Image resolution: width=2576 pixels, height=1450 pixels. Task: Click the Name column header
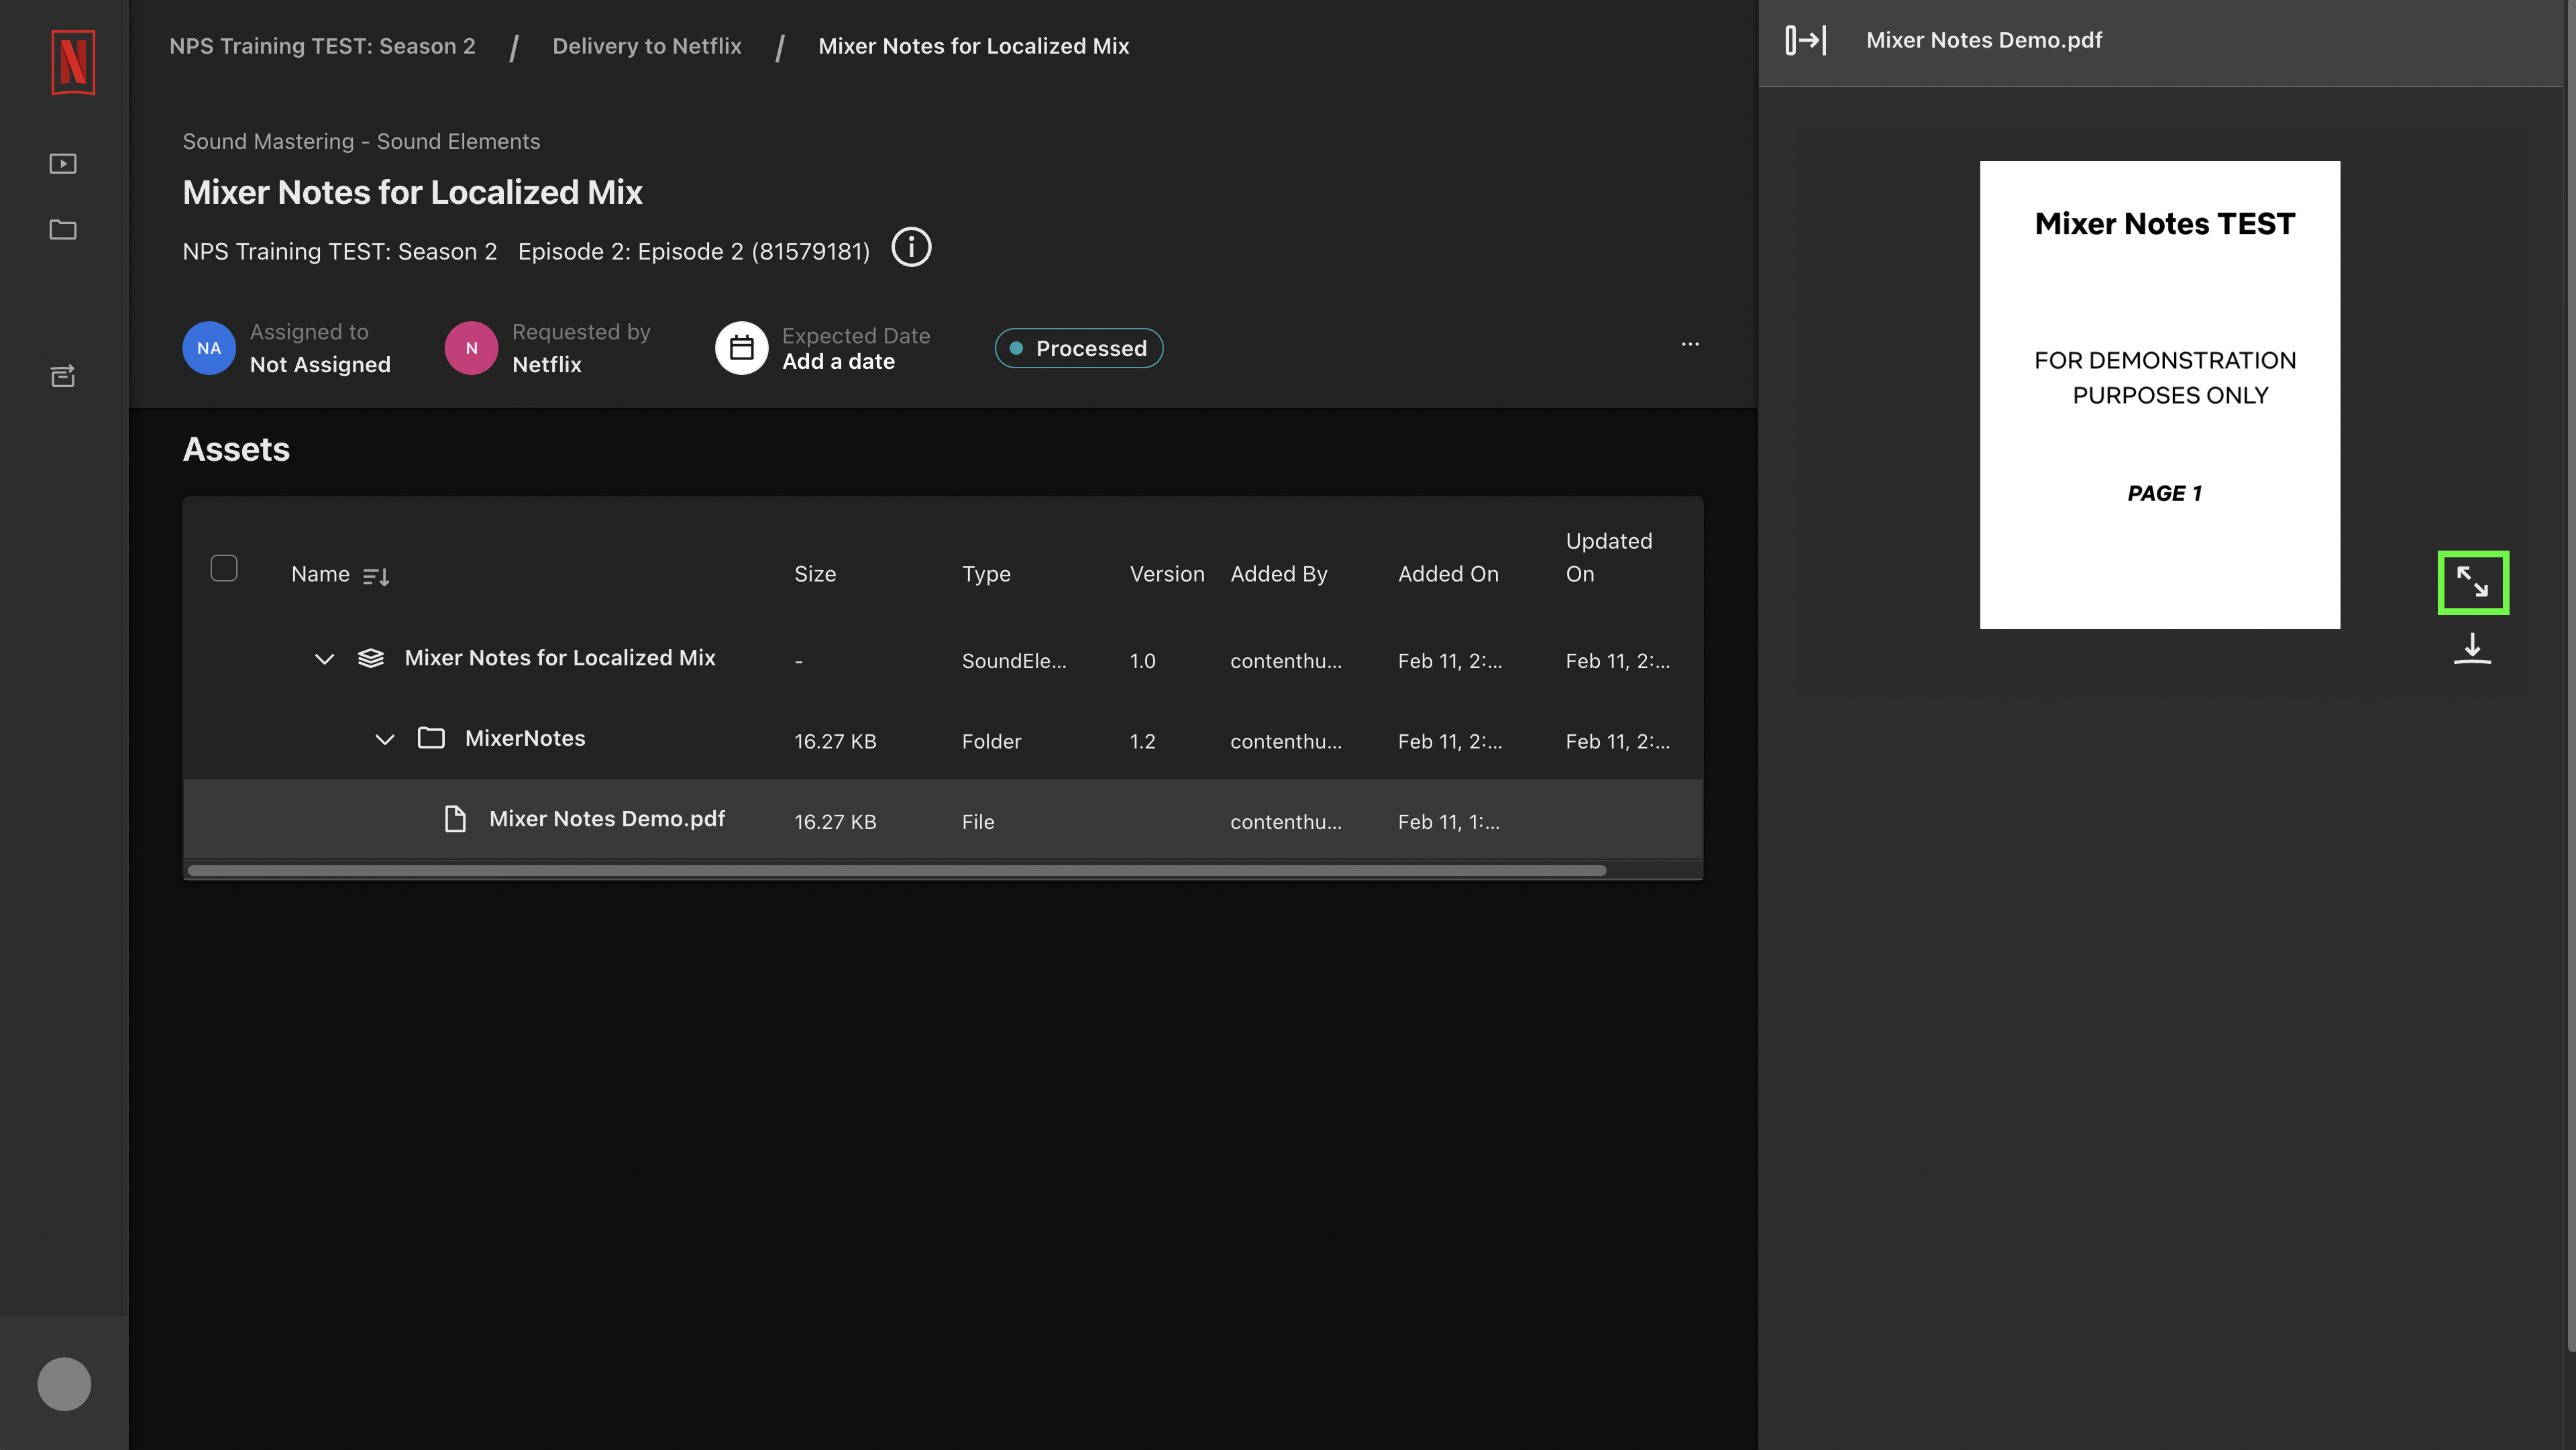pos(320,574)
